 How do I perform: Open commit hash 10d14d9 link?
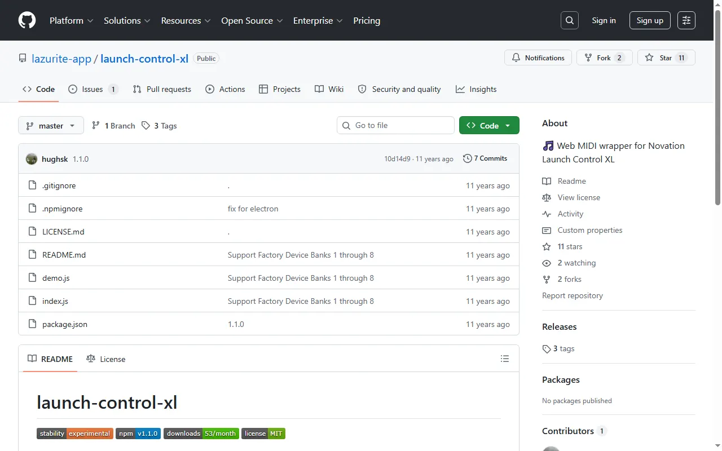(x=397, y=159)
